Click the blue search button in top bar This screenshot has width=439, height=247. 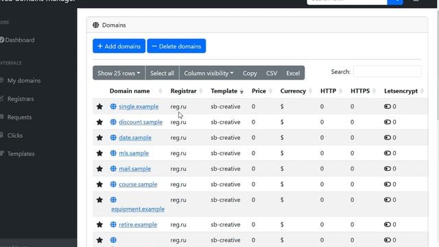(x=395, y=1)
